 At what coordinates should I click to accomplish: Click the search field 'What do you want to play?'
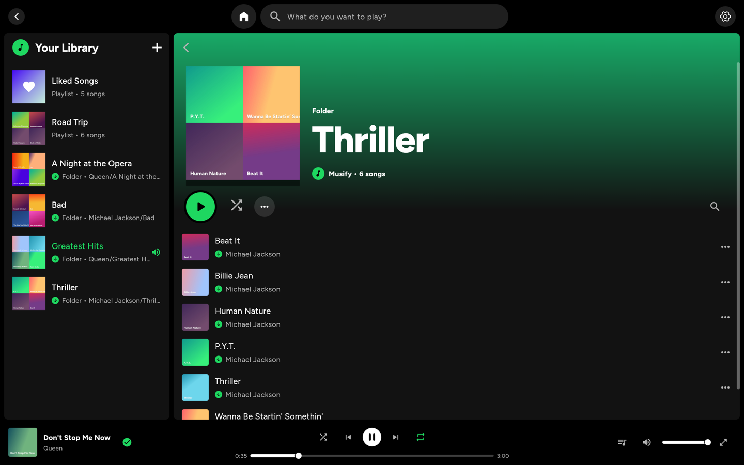coord(384,17)
